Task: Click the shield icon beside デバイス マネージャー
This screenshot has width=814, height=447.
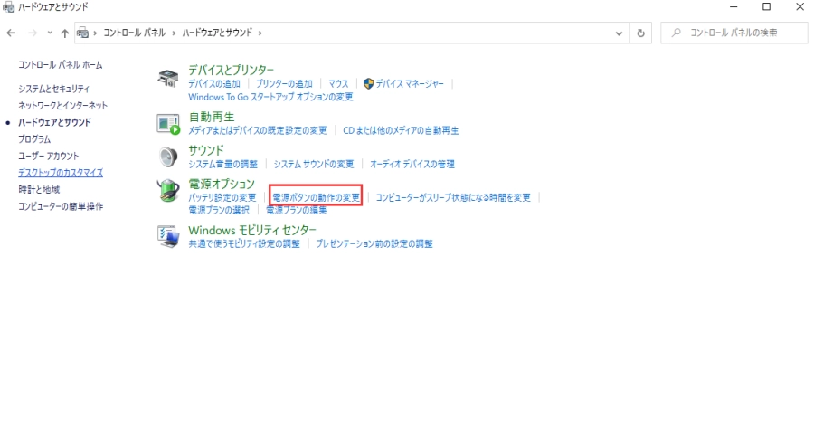Action: pos(368,83)
